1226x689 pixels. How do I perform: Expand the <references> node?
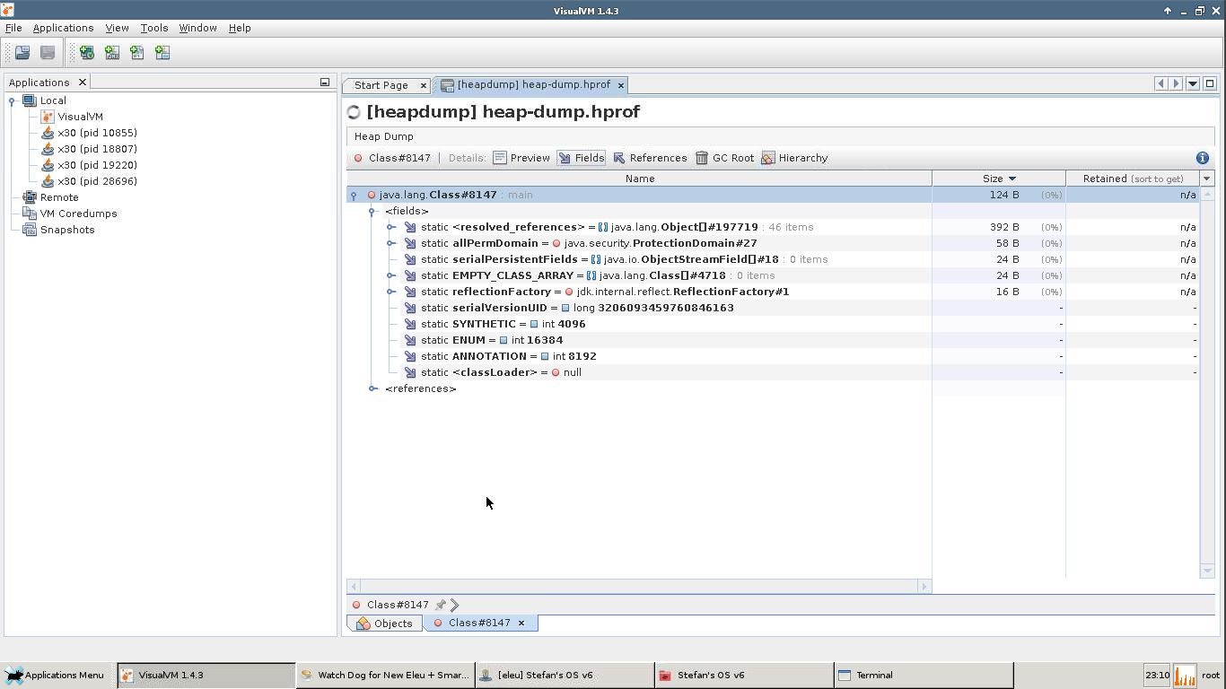(372, 388)
